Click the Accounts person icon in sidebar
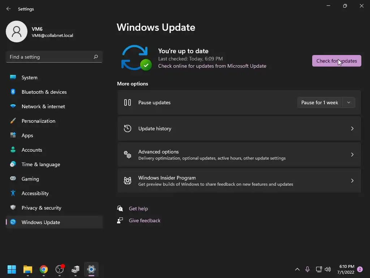 [x=13, y=149]
